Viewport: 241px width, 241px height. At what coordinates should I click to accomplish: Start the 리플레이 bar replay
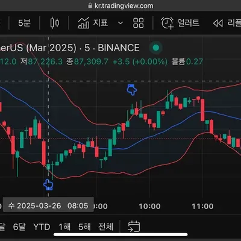point(227,23)
